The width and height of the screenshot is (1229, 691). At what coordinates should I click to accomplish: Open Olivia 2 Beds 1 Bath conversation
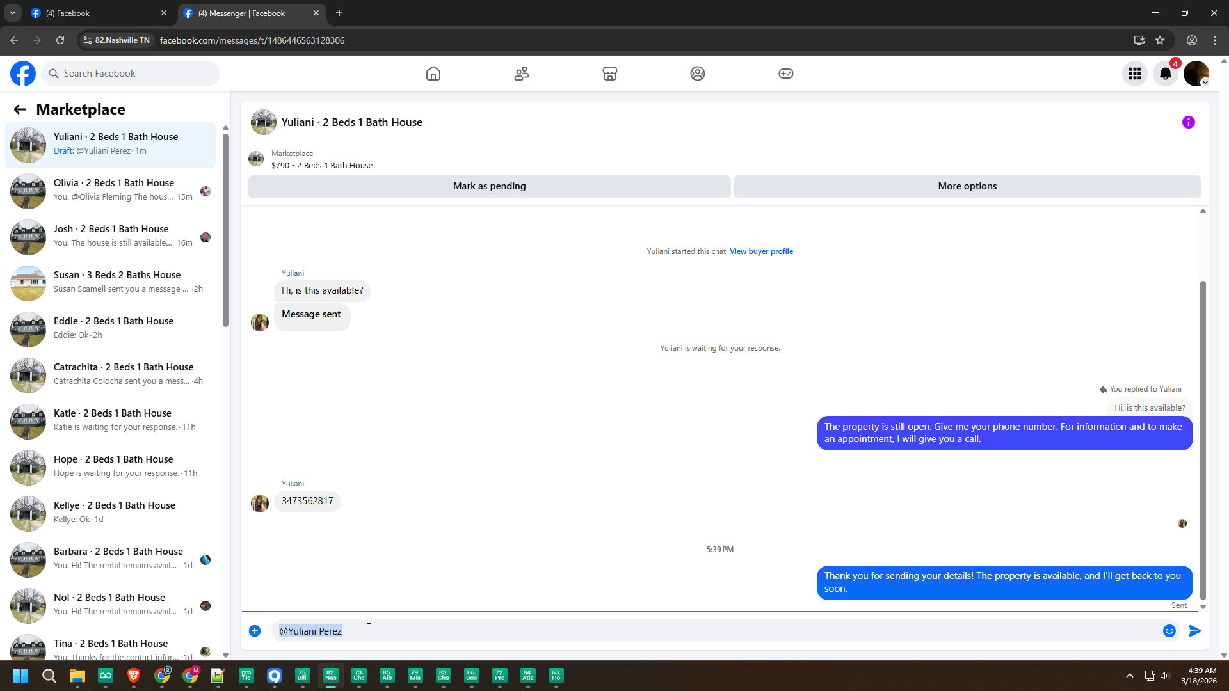click(x=110, y=191)
